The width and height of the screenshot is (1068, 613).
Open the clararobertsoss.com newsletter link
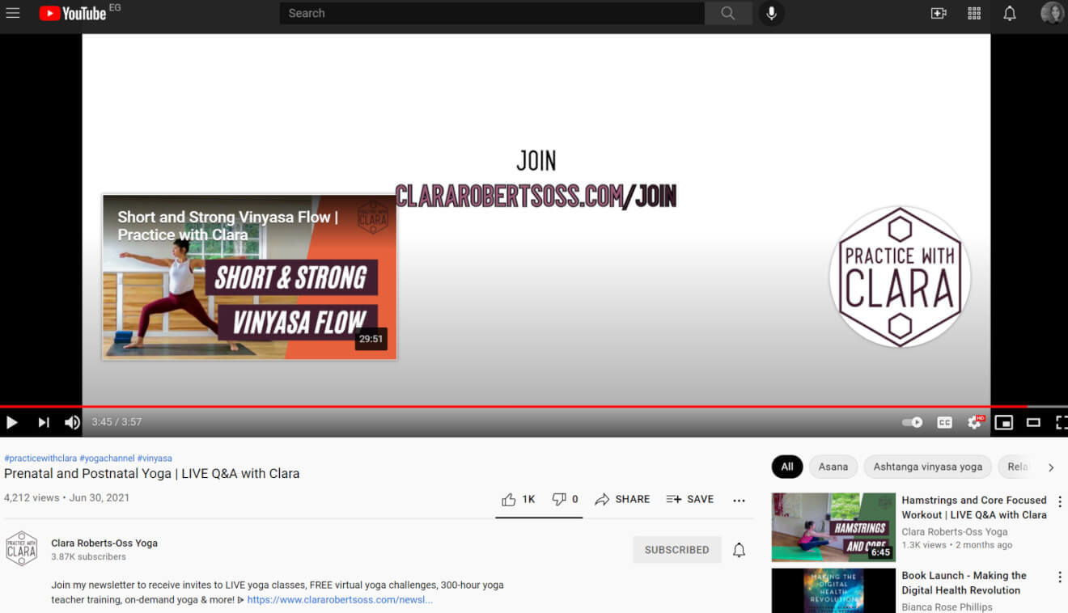[x=340, y=600]
